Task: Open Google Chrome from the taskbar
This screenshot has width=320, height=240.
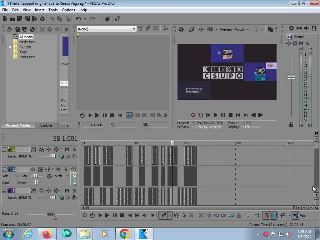Action: pos(124,234)
